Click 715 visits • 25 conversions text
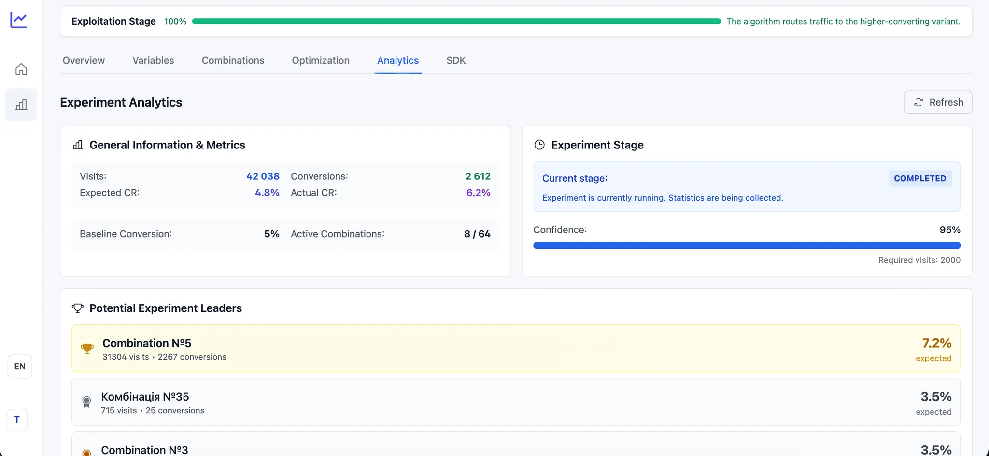 point(153,410)
